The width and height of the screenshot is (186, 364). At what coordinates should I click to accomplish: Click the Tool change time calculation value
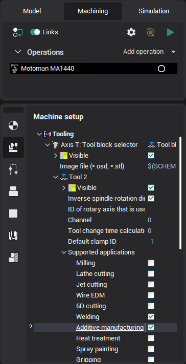pyautogui.click(x=150, y=231)
